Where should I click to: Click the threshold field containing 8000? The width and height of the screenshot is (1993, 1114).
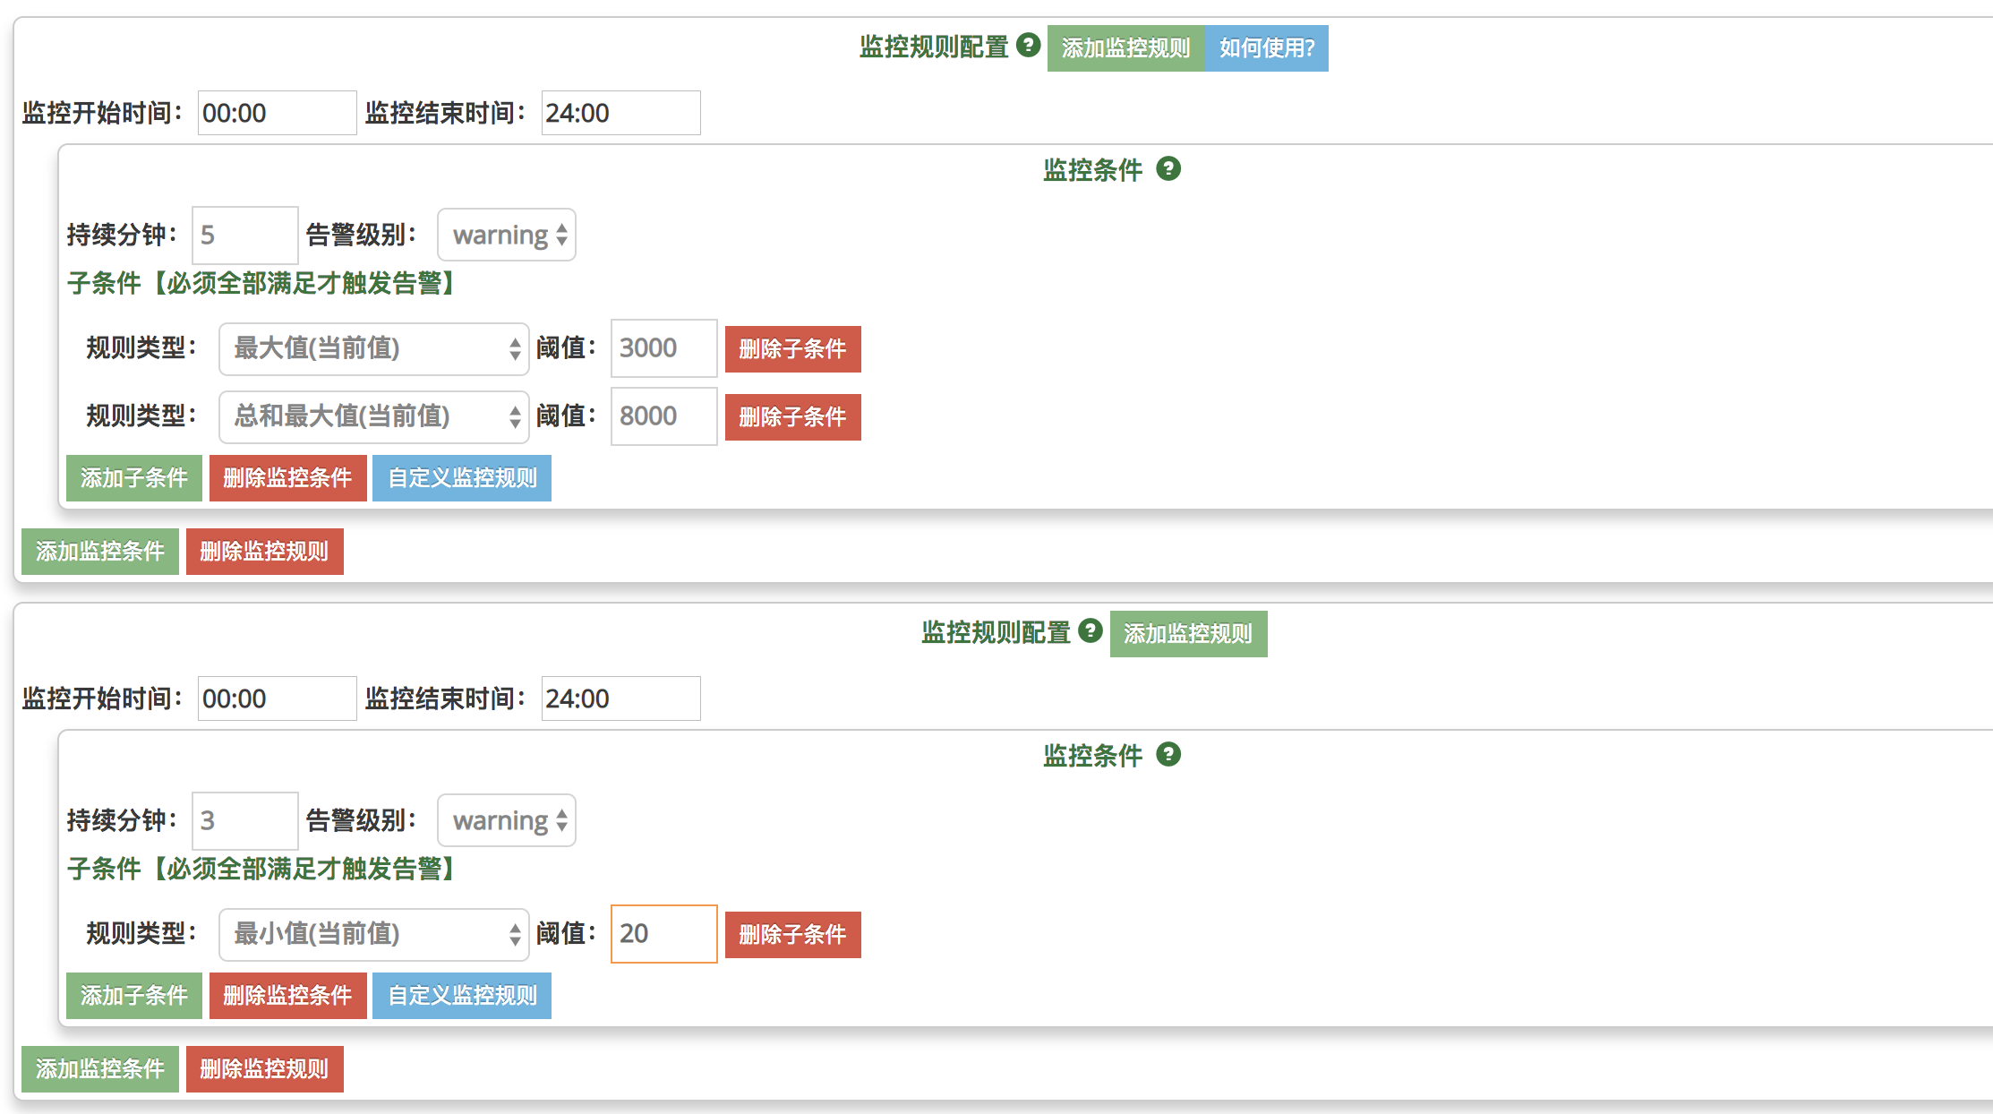pos(663,417)
